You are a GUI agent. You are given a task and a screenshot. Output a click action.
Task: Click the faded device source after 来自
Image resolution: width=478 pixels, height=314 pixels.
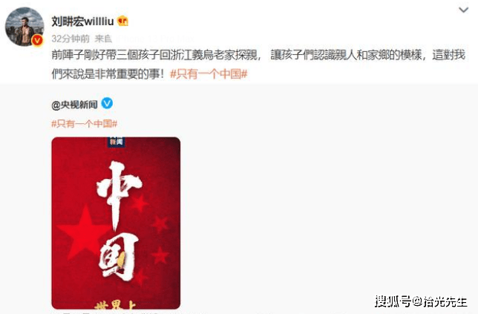click(x=155, y=39)
